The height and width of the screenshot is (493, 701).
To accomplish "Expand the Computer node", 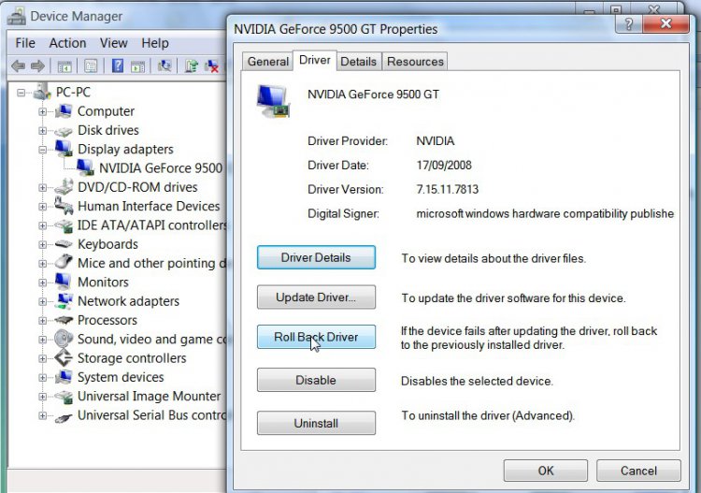I will point(42,111).
